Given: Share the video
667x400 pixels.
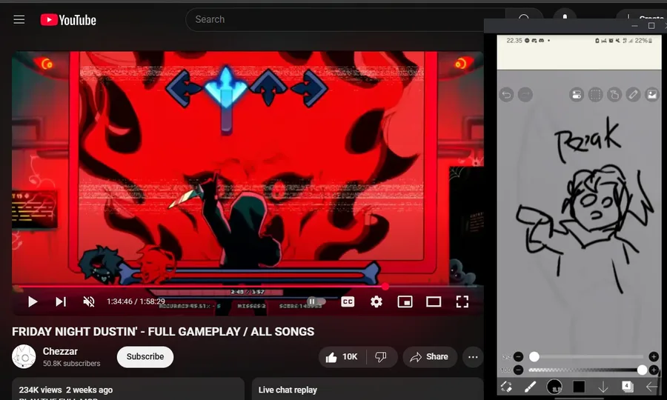Looking at the screenshot, I should click(430, 356).
